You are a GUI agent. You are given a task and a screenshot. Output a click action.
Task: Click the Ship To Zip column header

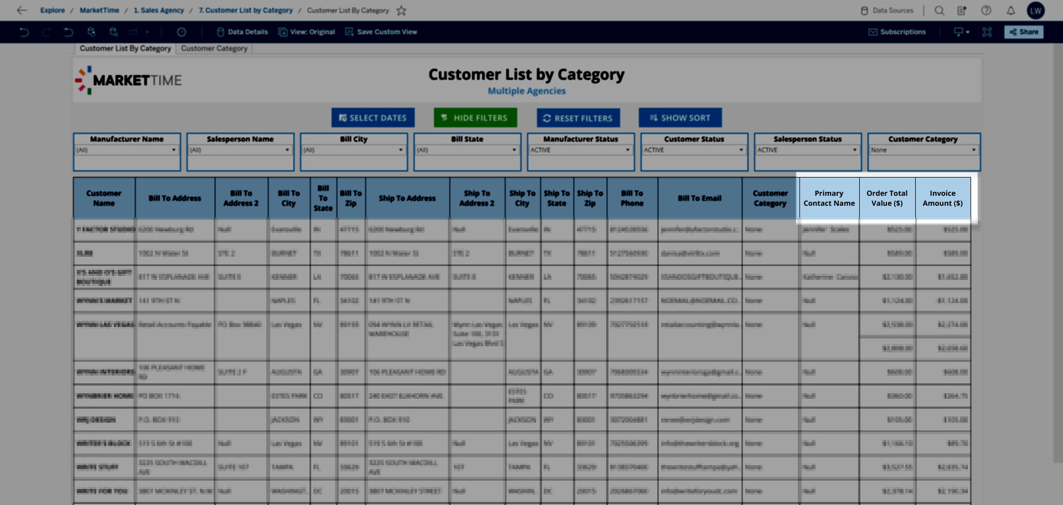tap(590, 198)
